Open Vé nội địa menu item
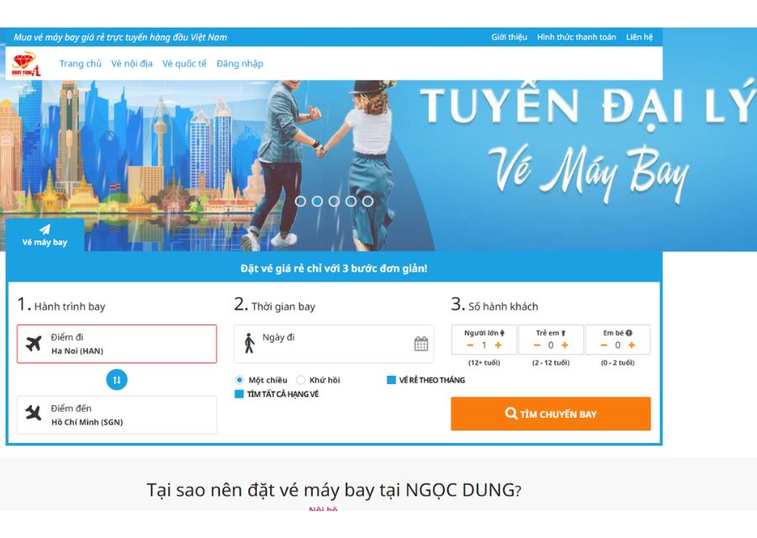 pyautogui.click(x=132, y=64)
